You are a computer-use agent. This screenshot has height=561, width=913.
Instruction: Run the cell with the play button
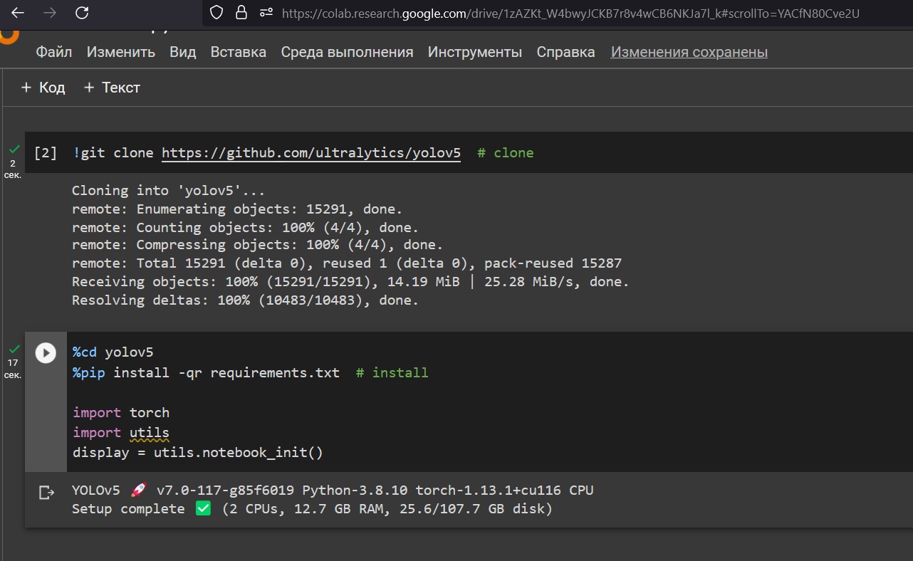46,352
